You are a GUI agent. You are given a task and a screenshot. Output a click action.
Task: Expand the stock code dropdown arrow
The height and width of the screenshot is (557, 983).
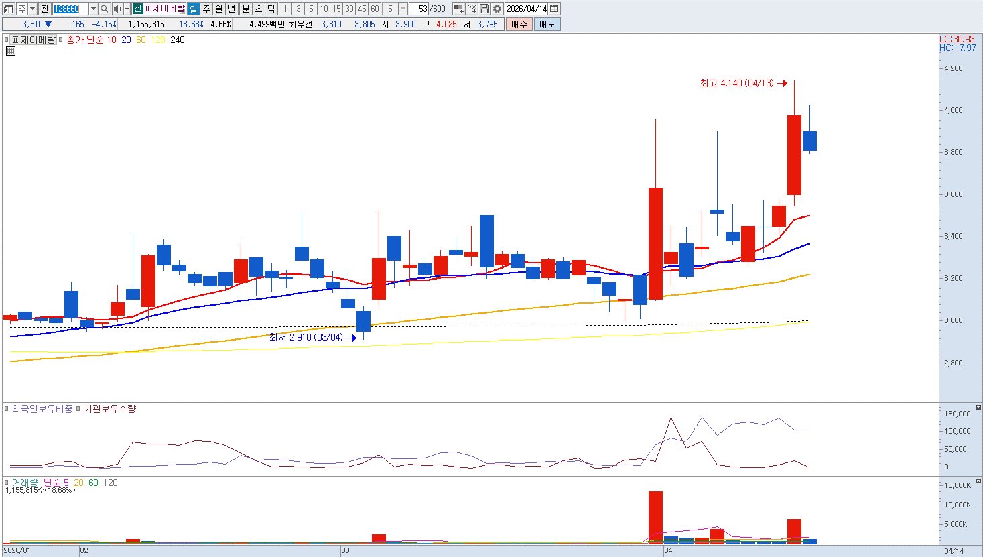(x=93, y=9)
